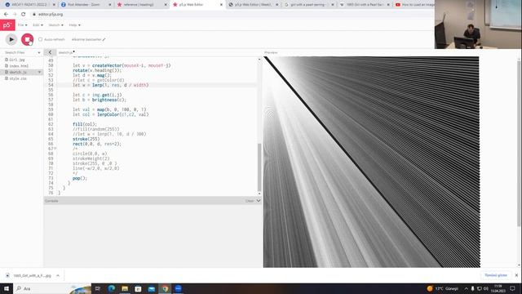Open the Mail app from the taskbar

coord(152,288)
